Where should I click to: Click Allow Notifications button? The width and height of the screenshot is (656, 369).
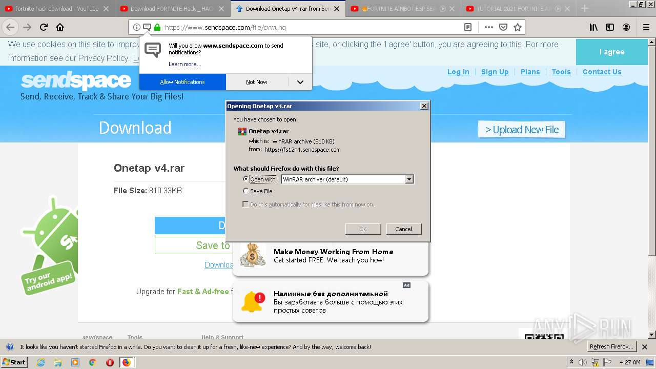pyautogui.click(x=182, y=82)
